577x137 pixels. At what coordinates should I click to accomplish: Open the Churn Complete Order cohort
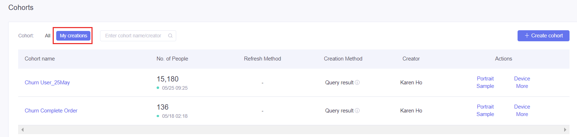click(x=51, y=111)
